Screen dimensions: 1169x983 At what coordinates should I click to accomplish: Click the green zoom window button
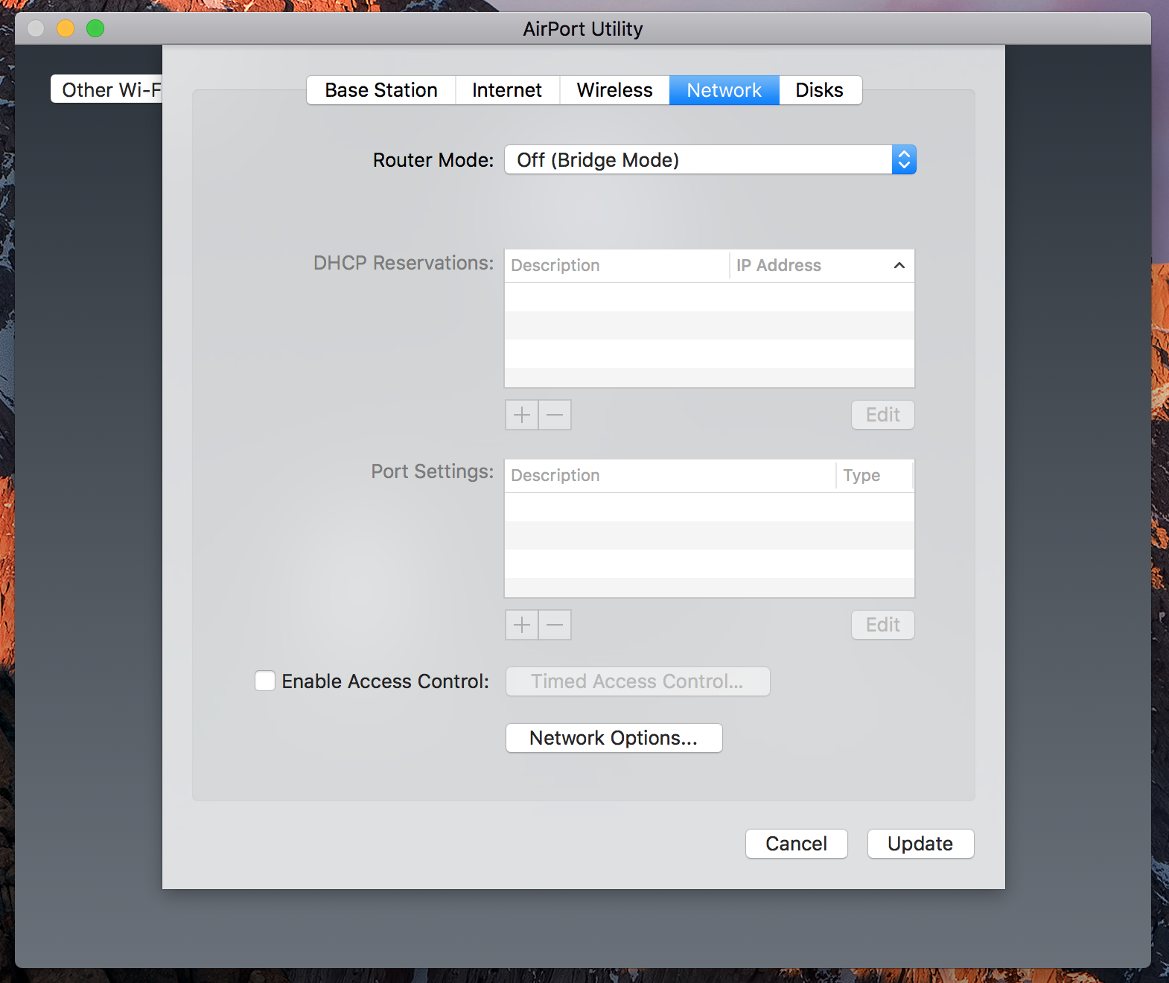pyautogui.click(x=95, y=28)
